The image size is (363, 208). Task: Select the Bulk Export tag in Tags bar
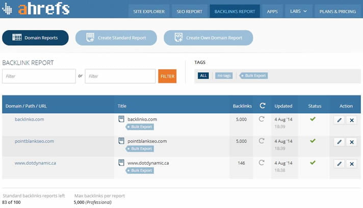click(x=253, y=75)
